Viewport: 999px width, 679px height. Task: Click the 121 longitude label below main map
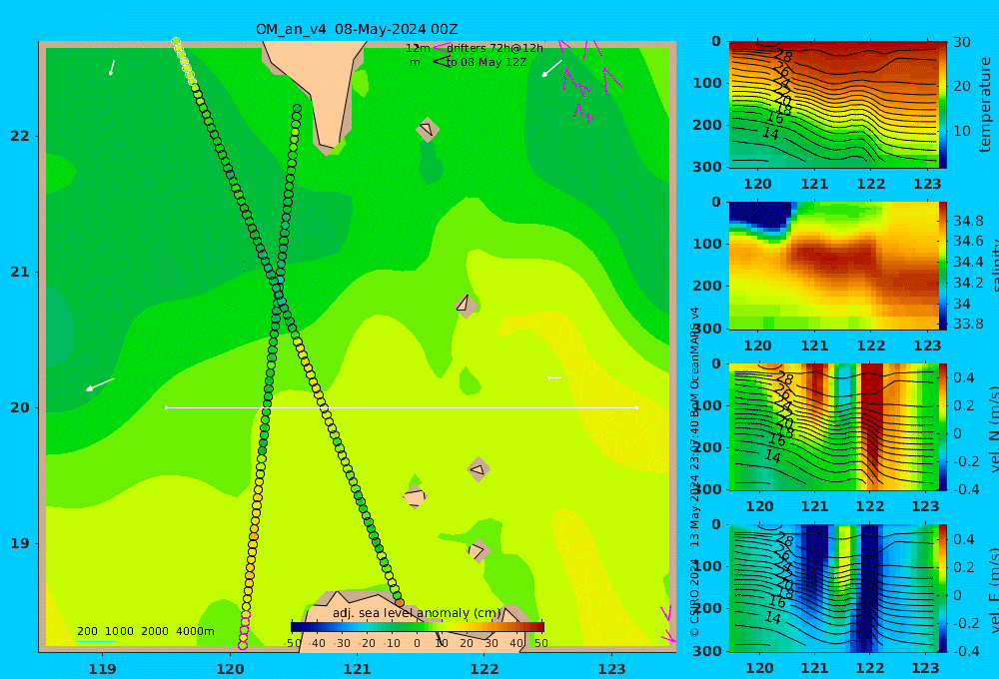(x=357, y=669)
